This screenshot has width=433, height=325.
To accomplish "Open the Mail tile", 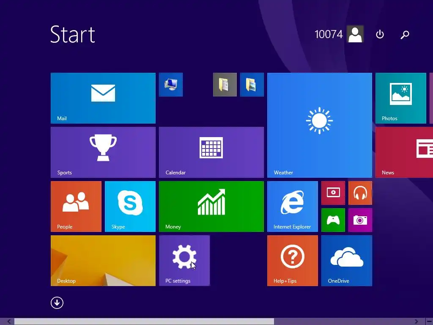I will [103, 98].
